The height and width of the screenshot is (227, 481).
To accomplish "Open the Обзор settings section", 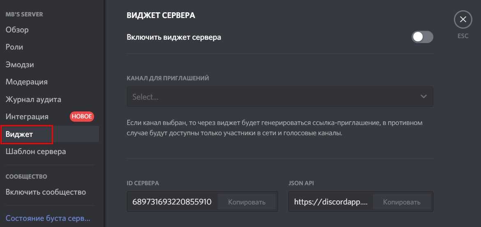I will coord(17,30).
